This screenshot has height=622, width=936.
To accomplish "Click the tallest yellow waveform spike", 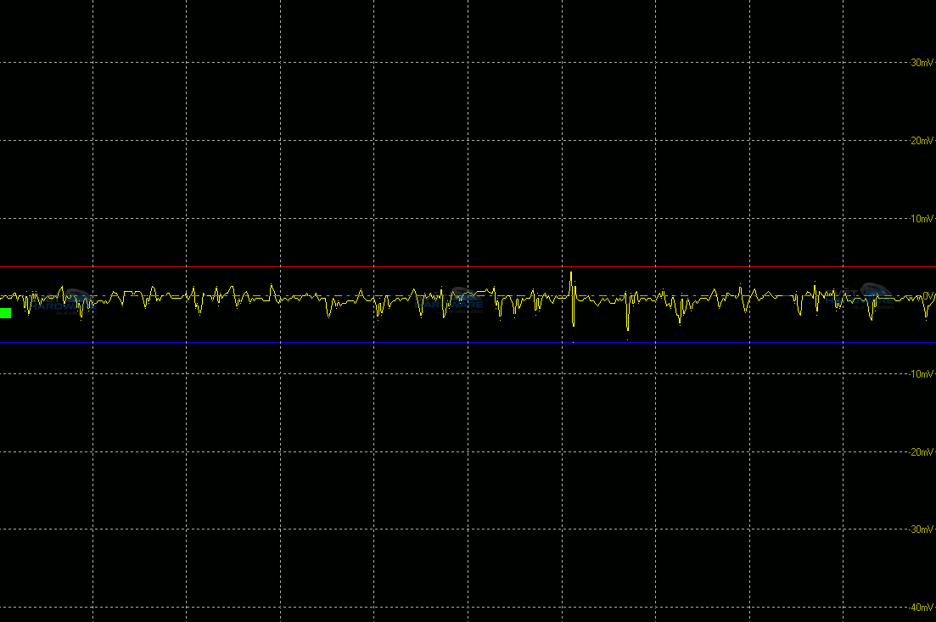I will (571, 275).
